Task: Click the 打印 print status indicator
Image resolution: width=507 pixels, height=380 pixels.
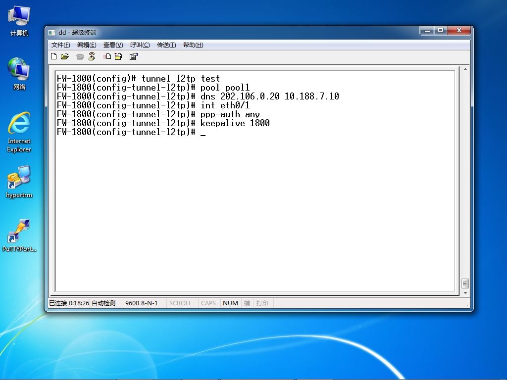Action: pos(262,303)
